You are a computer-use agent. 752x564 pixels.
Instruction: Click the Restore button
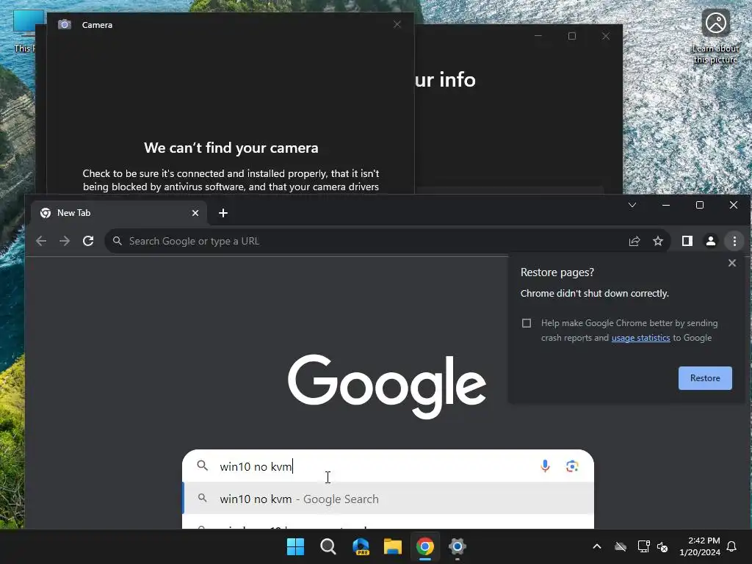pos(705,378)
